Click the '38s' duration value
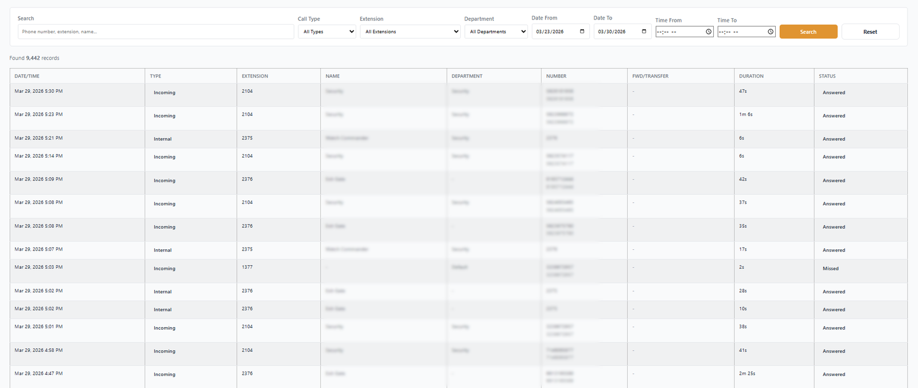The image size is (918, 388). point(743,327)
